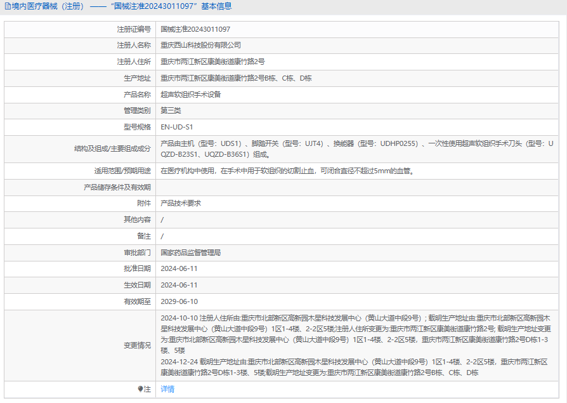Click the pin icon next to 注 label
The height and width of the screenshot is (403, 567).
tap(141, 389)
